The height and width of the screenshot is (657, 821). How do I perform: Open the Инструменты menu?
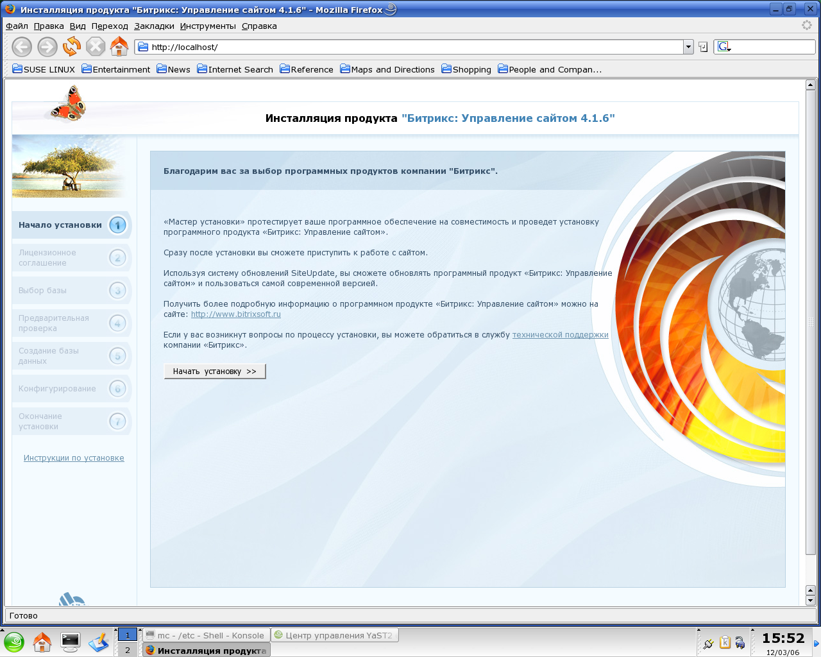208,26
